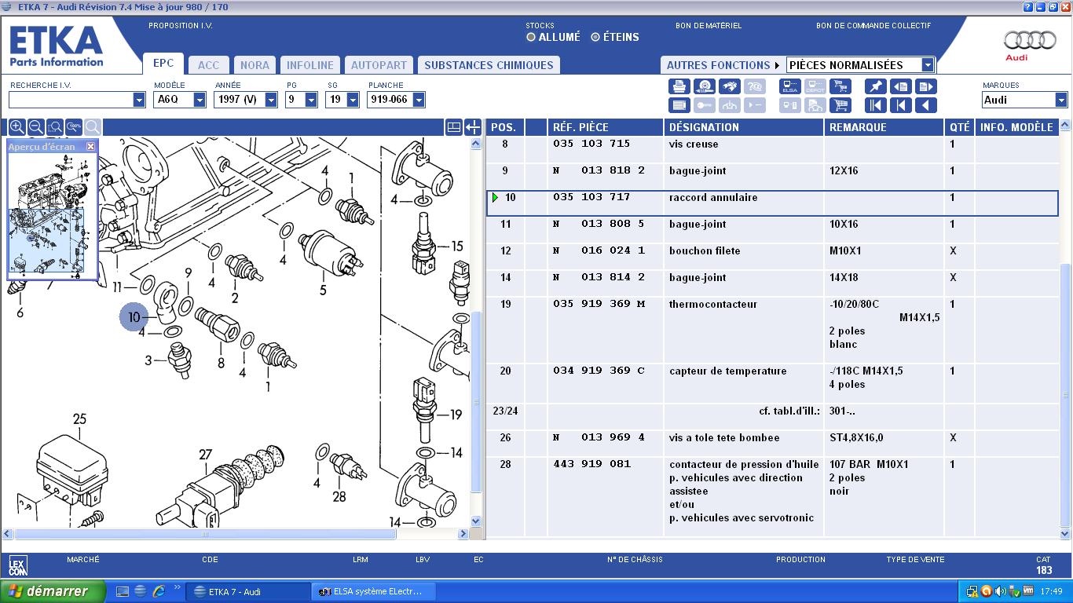
Task: Switch to ETKA 7 - Audi taskbar button
Action: [x=247, y=591]
